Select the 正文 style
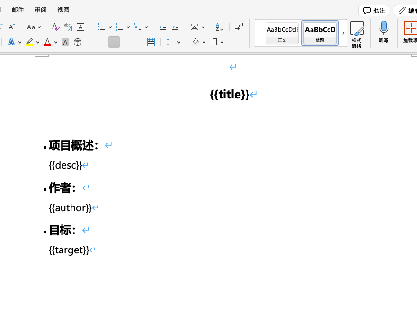This screenshot has width=417, height=313. coord(282,33)
